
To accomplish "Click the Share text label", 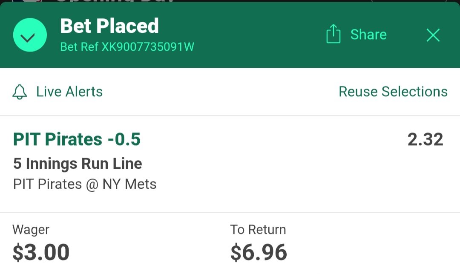I will click(368, 35).
